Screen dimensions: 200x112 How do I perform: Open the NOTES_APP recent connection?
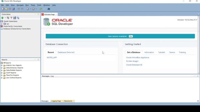(52, 58)
